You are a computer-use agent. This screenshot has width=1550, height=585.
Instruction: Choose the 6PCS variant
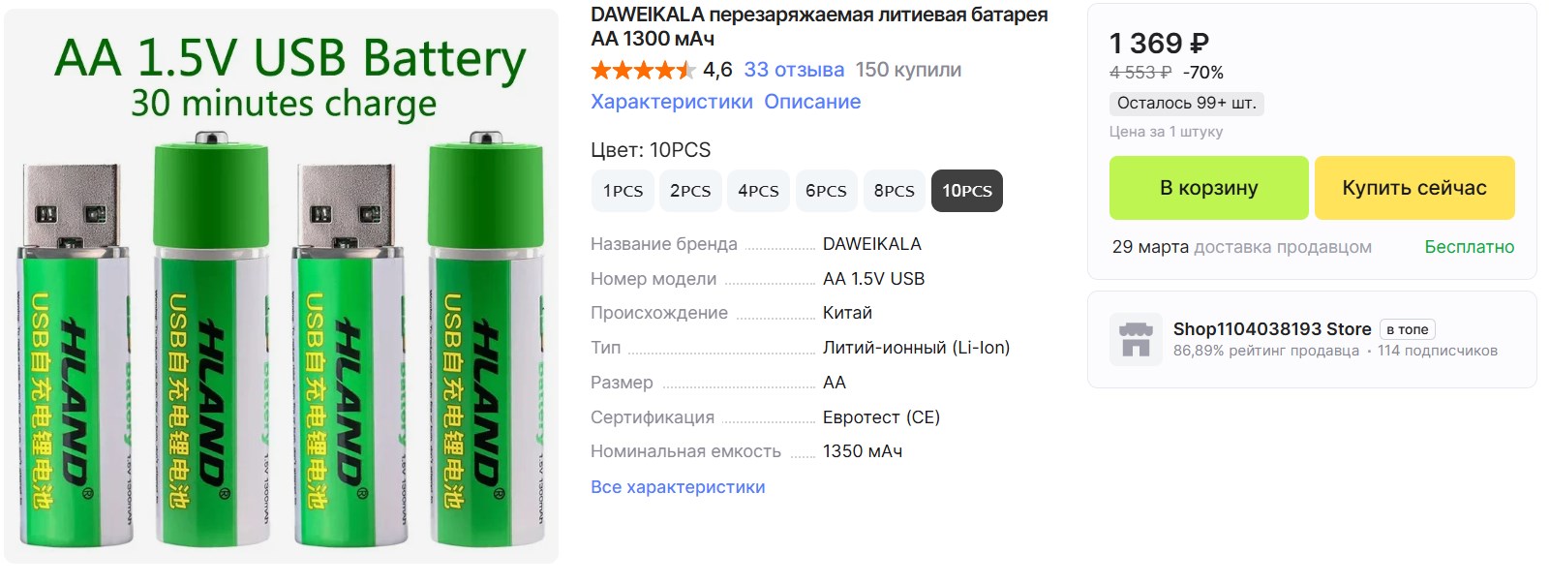tap(826, 191)
